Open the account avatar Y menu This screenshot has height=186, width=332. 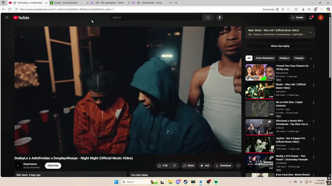321,18
